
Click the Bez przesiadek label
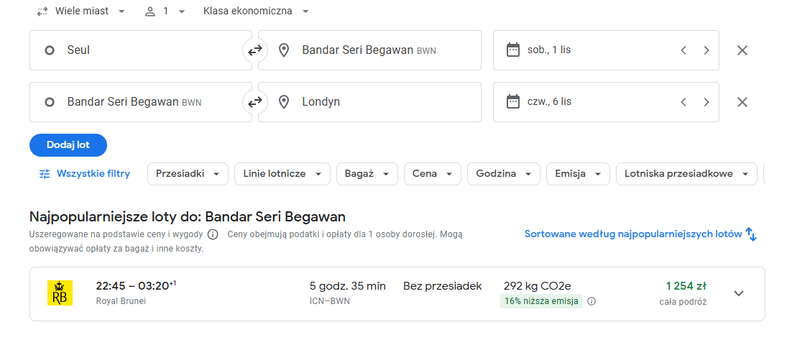[x=442, y=286]
